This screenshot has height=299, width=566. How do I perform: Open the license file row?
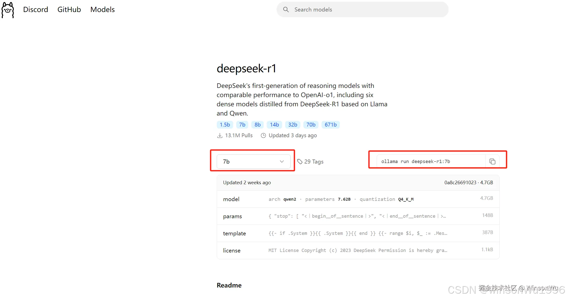pyautogui.click(x=358, y=250)
